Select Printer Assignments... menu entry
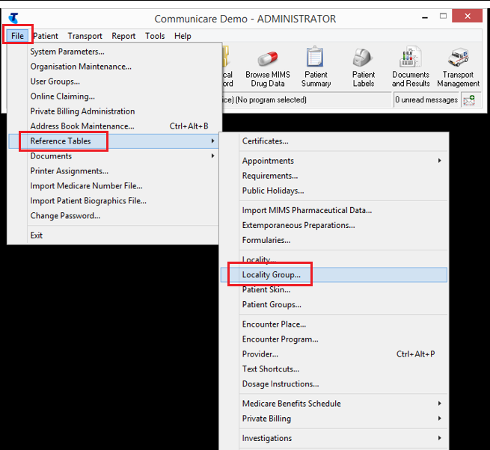490x450 pixels. click(114, 171)
